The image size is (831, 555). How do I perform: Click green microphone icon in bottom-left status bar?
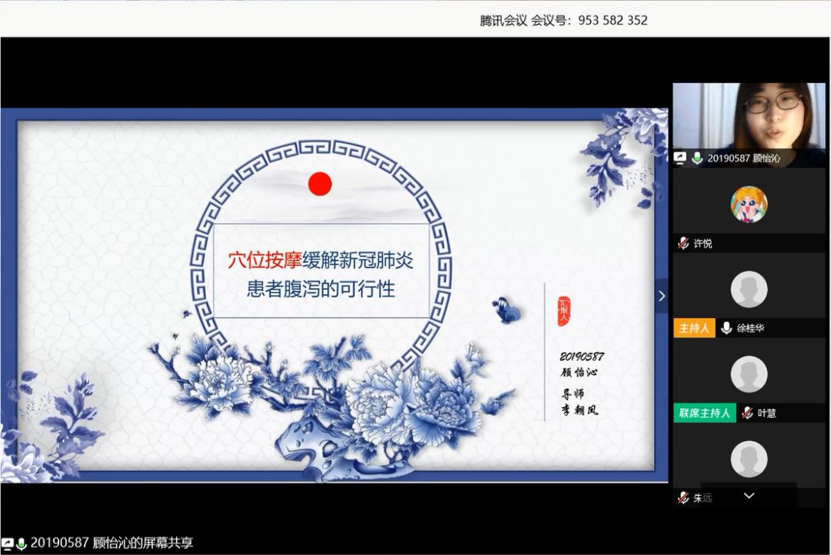(21, 543)
